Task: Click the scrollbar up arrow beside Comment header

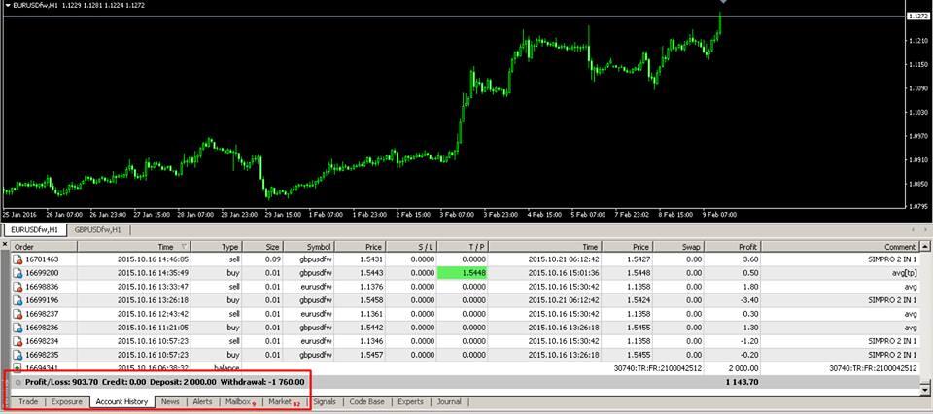Action: pos(924,246)
